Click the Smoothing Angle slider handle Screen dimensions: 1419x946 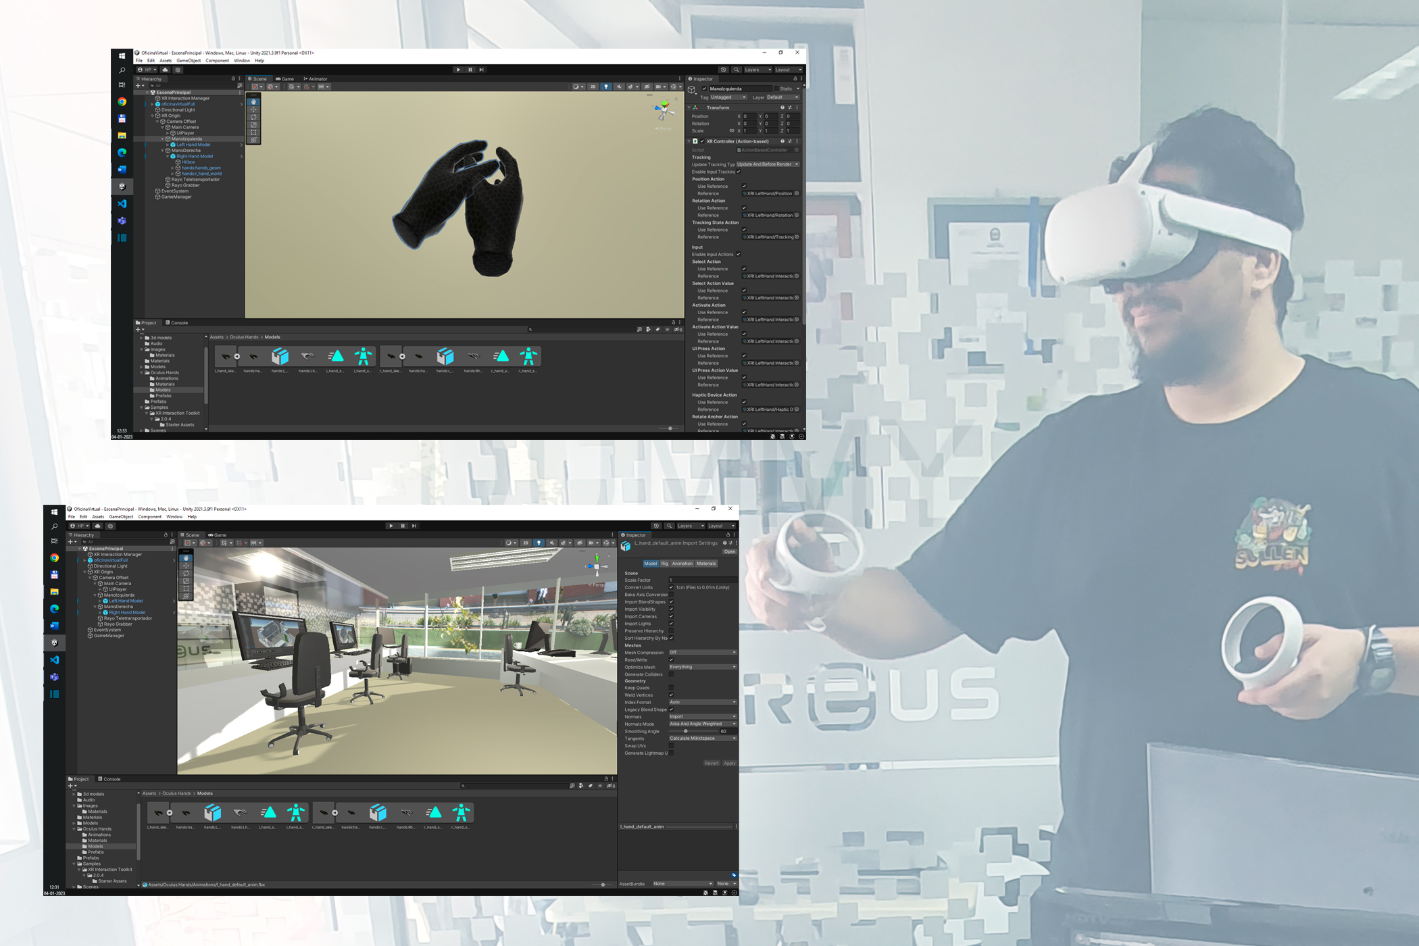[686, 731]
